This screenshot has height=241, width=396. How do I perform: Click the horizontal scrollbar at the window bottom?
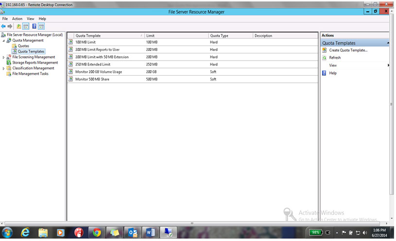(192, 224)
